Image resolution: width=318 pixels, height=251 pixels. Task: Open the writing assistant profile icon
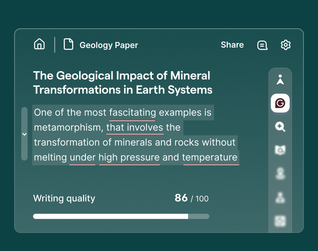tap(280, 79)
